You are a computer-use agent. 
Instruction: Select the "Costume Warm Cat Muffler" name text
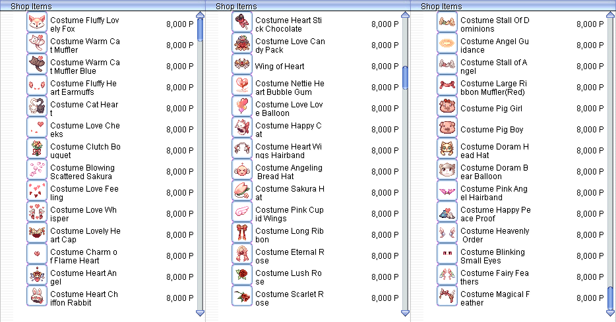click(85, 45)
